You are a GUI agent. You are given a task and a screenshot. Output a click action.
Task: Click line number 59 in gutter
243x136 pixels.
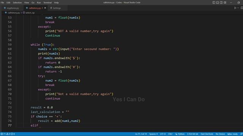click(9, 45)
